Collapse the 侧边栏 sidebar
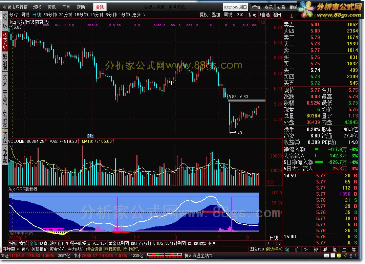Image resolution: width=365 pixels, height=264 pixels. (x=274, y=249)
